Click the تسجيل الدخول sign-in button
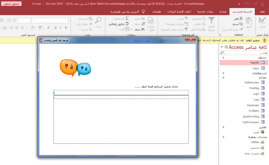269x165 pixels. 11,4
